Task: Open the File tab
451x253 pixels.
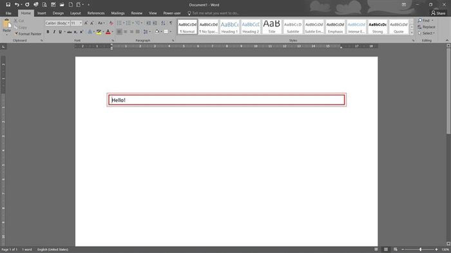Action: pyautogui.click(x=8, y=13)
